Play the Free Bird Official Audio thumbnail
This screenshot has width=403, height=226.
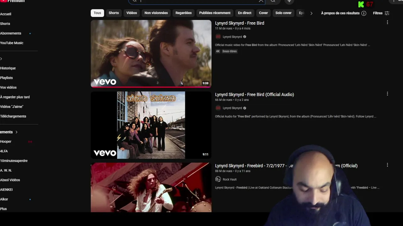[x=151, y=125]
